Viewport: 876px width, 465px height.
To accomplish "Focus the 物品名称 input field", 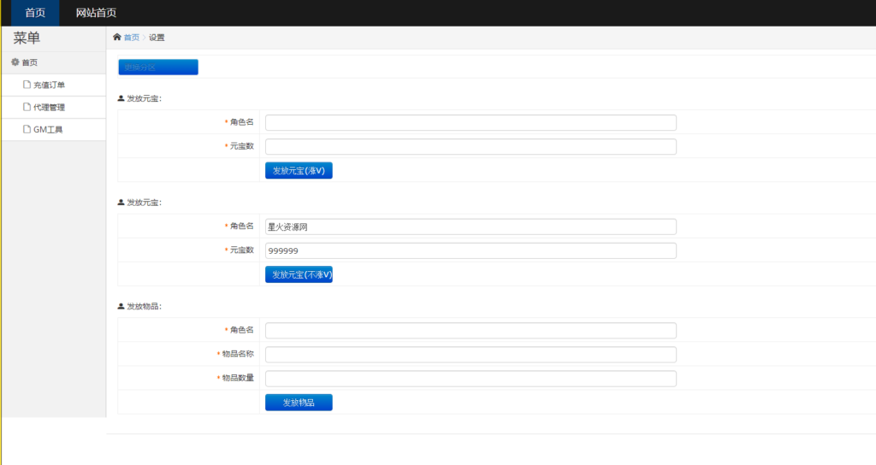I will point(471,355).
